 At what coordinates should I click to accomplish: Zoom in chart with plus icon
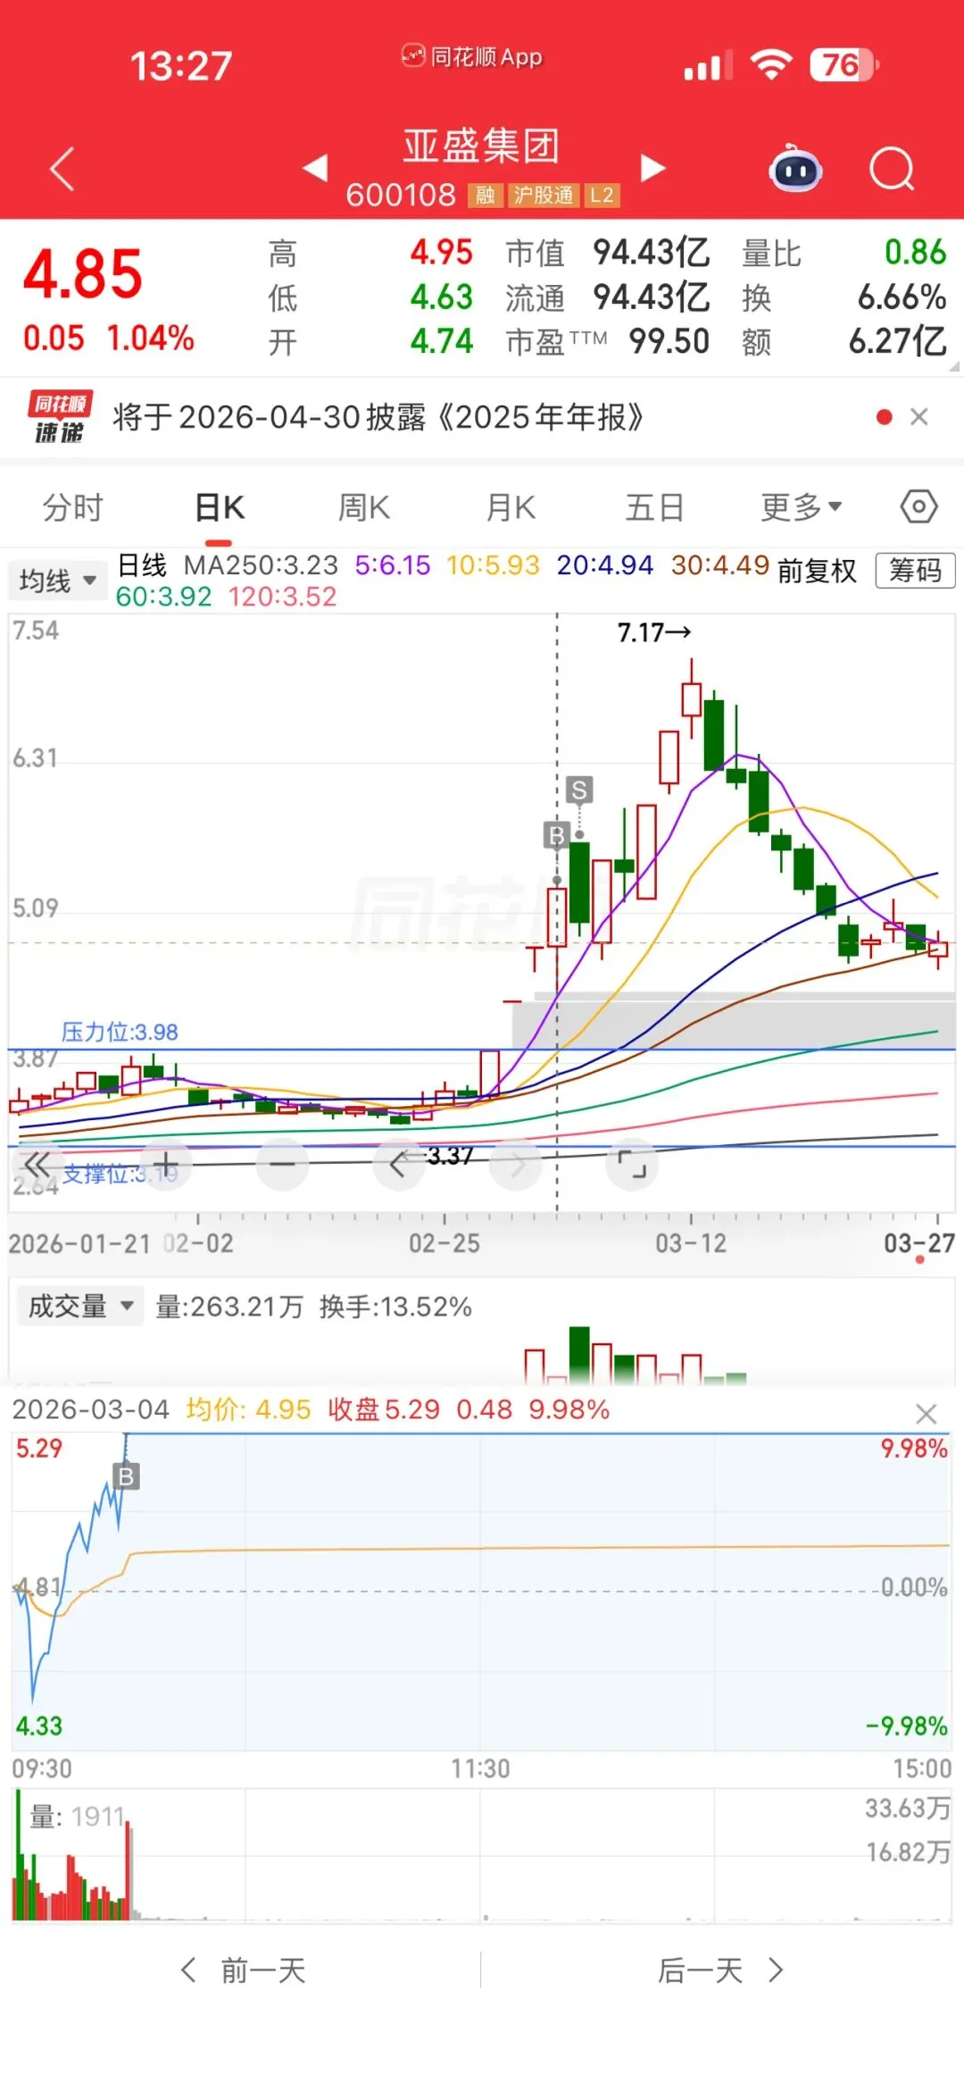165,1165
